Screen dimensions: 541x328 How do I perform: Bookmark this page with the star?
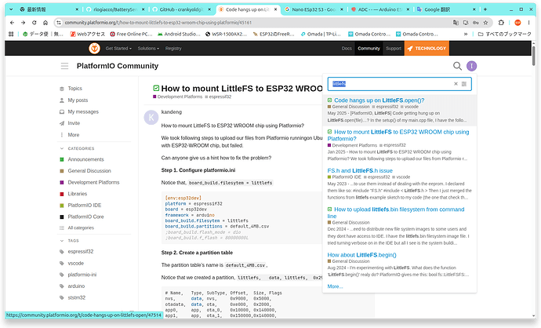486,23
